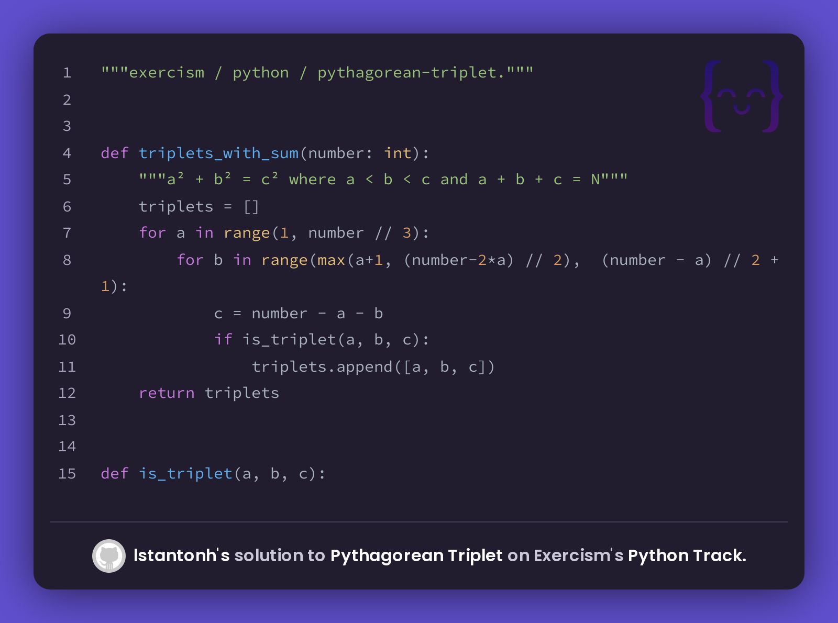The image size is (838, 623).
Task: Click the int type hint on line 4
Action: (398, 153)
